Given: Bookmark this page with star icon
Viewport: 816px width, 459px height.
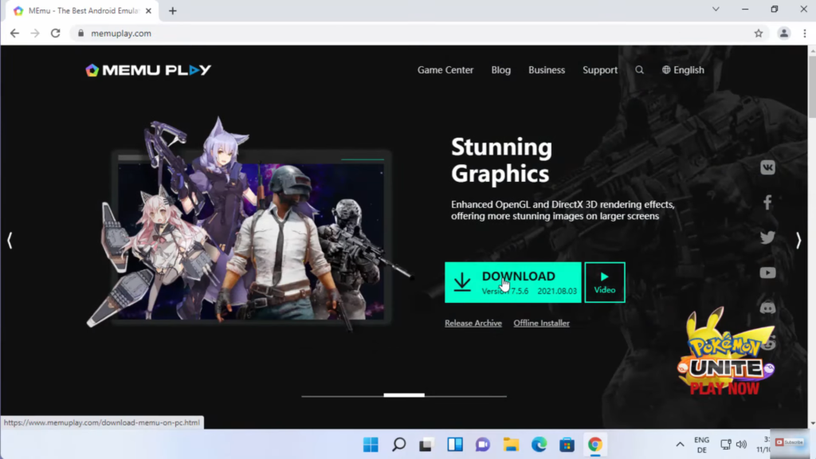Looking at the screenshot, I should pyautogui.click(x=758, y=33).
